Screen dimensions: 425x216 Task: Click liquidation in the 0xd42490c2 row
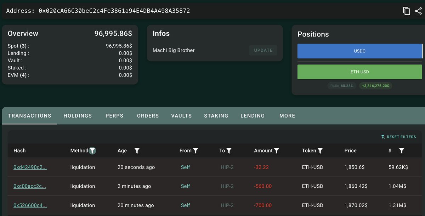click(83, 167)
